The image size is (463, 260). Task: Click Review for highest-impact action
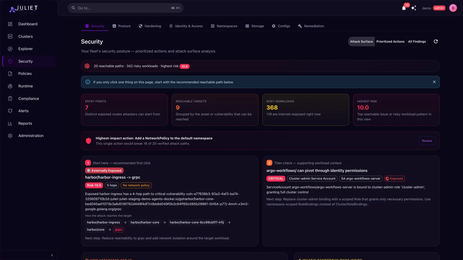point(427,141)
